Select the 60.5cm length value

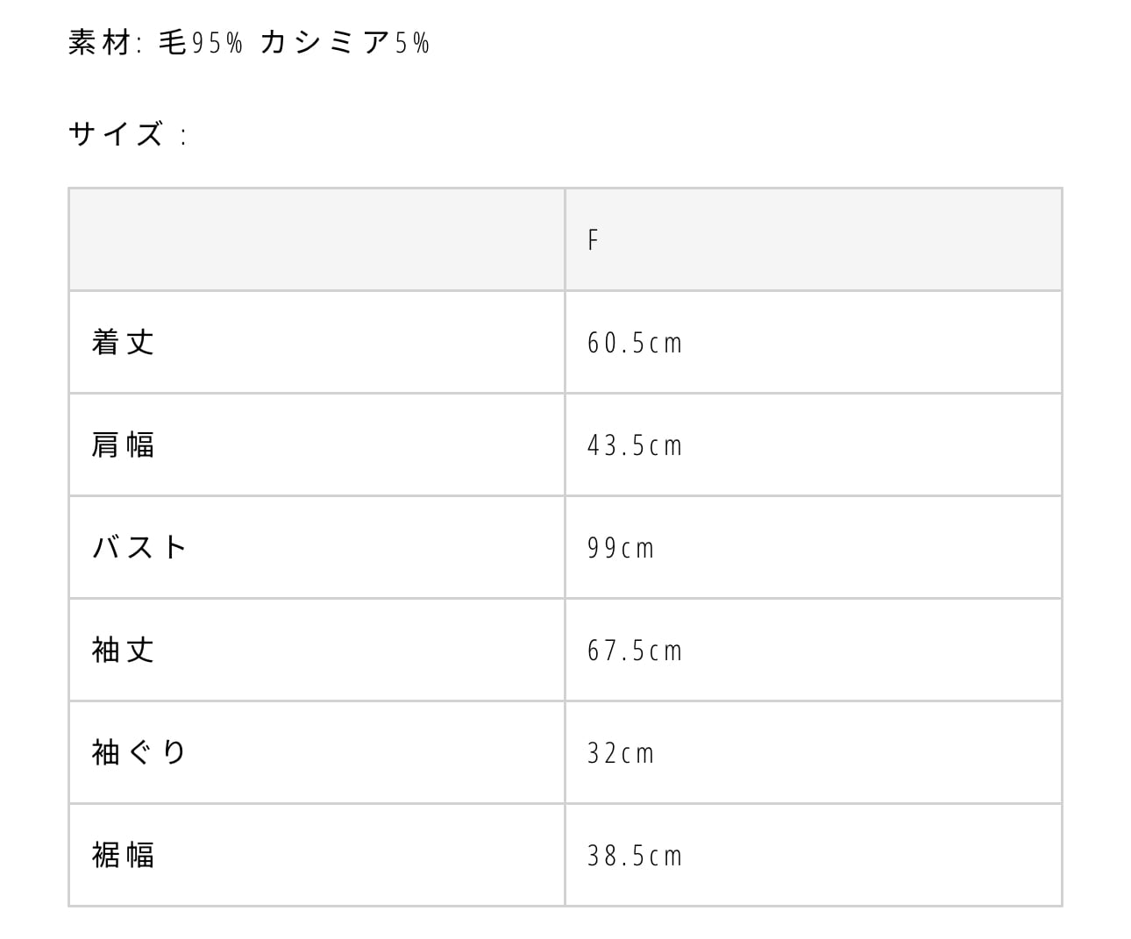coord(635,343)
